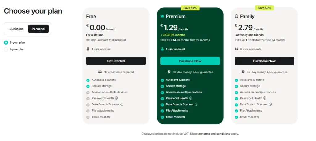Click the family icon beside Family heading
This screenshot has width=316, height=141.
point(236,16)
